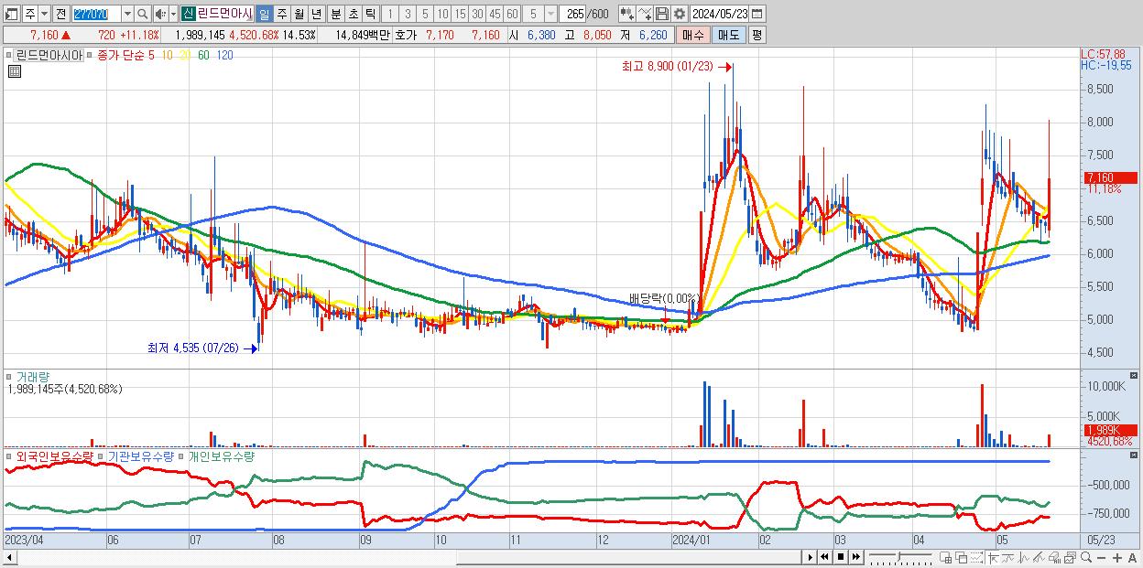Click the plus zoom-in icon at bottom right
Image resolution: width=1143 pixels, height=568 pixels.
point(1116,558)
